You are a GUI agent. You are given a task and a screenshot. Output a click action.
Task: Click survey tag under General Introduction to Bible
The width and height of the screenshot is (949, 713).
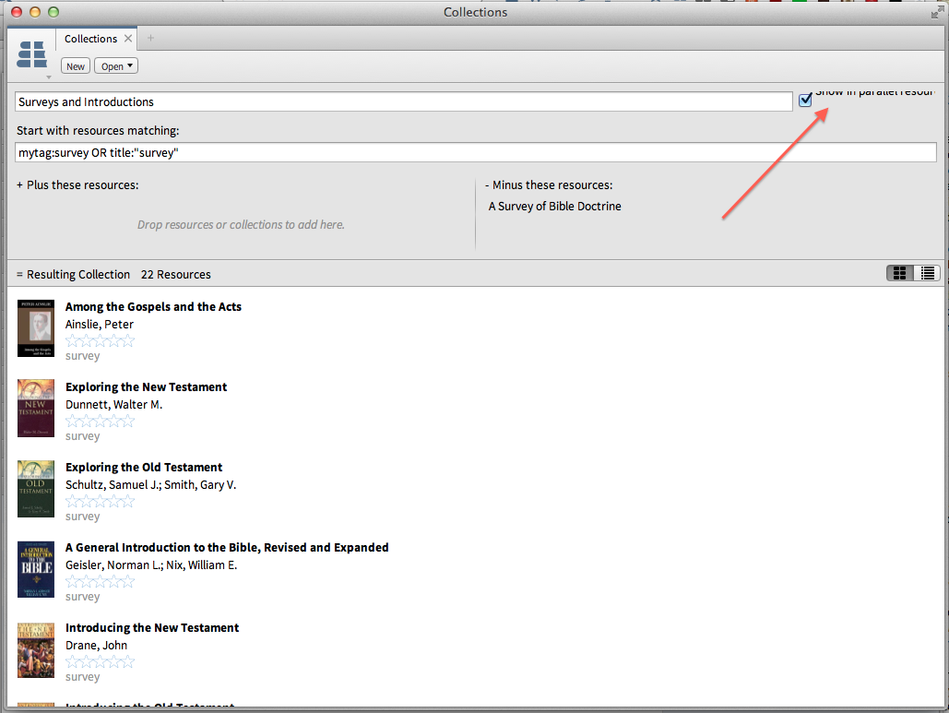pyautogui.click(x=82, y=597)
